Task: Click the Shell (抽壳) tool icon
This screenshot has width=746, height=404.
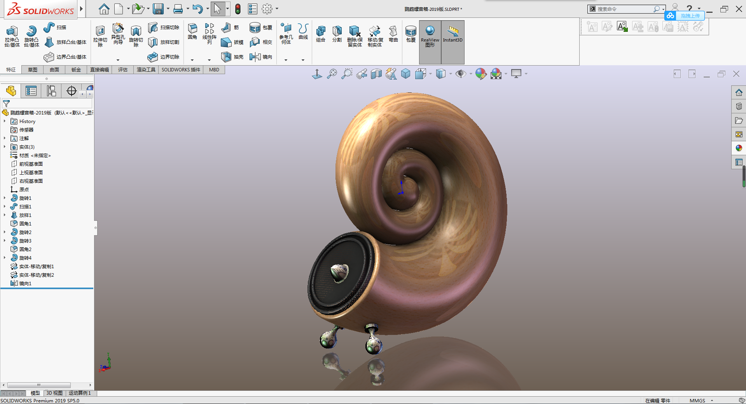Action: [x=226, y=57]
